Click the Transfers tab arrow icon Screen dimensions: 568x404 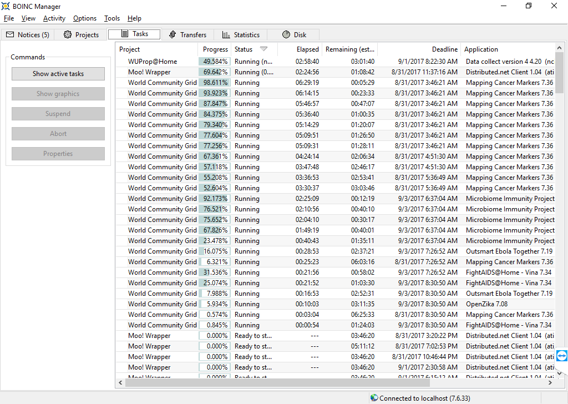click(173, 34)
